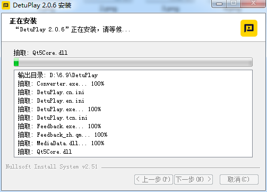Maximize the DetuPlay installer window

pyautogui.click(x=234, y=4)
